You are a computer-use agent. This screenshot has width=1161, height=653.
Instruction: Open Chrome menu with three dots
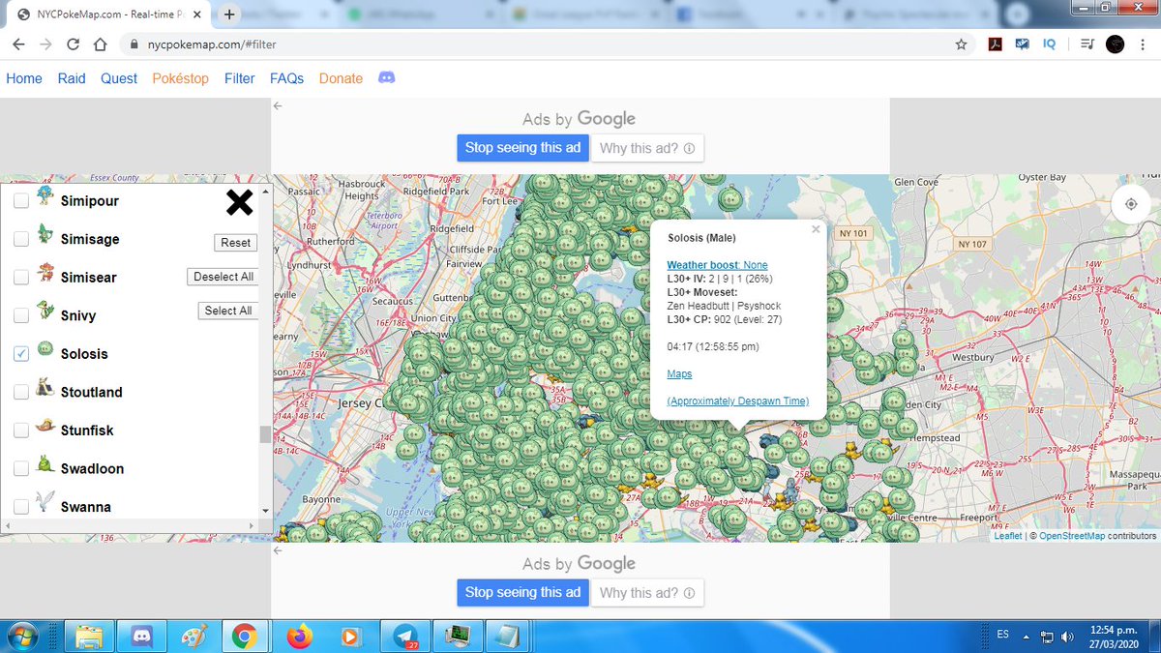point(1143,45)
